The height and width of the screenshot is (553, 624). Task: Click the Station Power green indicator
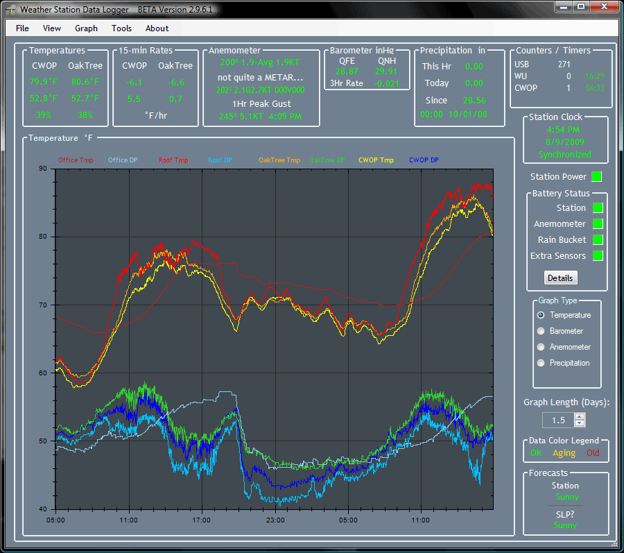pyautogui.click(x=596, y=176)
